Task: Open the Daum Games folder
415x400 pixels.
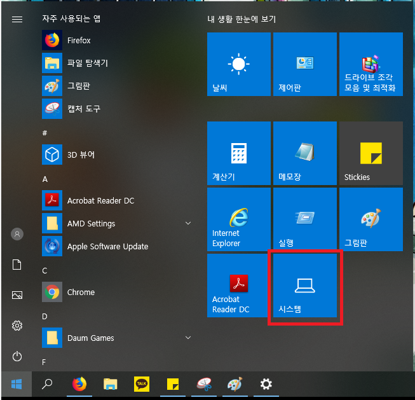Action: (116, 338)
